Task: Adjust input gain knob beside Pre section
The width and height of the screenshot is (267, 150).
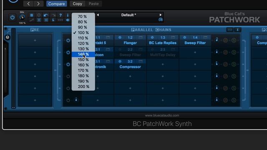Action: point(8,37)
